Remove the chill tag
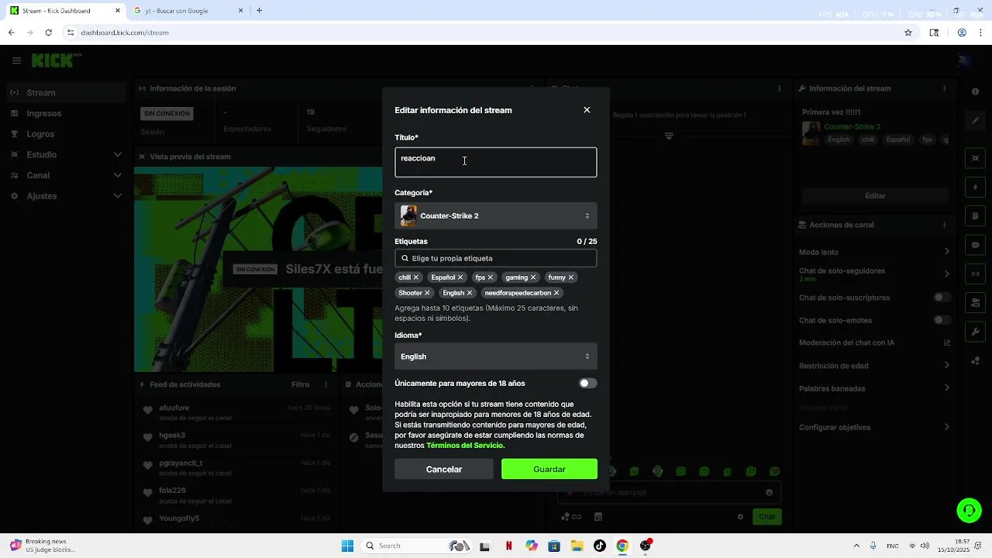The image size is (992, 558). (416, 277)
